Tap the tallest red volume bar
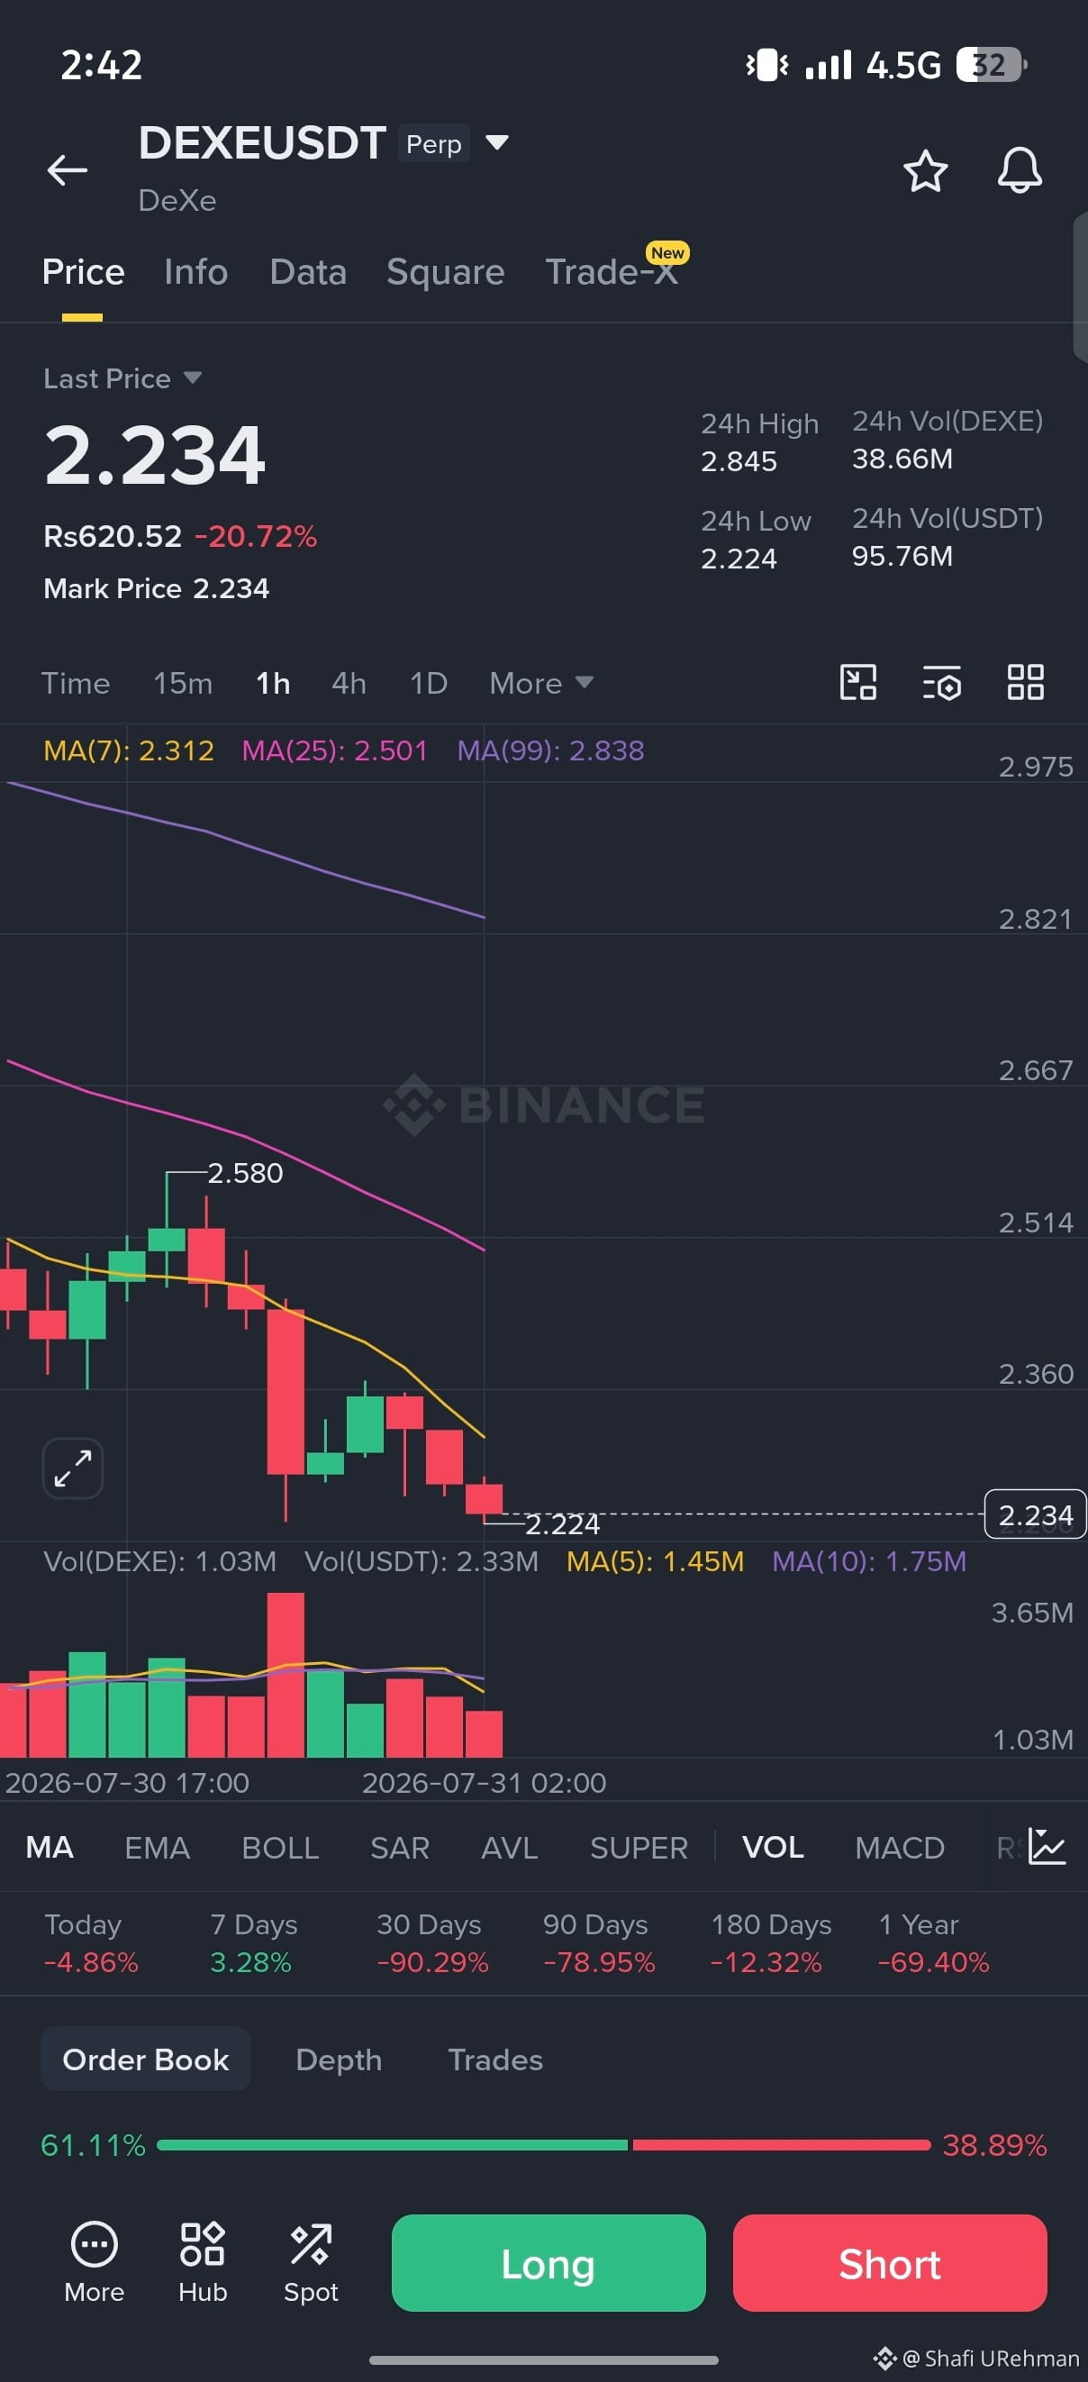 click(x=286, y=1674)
